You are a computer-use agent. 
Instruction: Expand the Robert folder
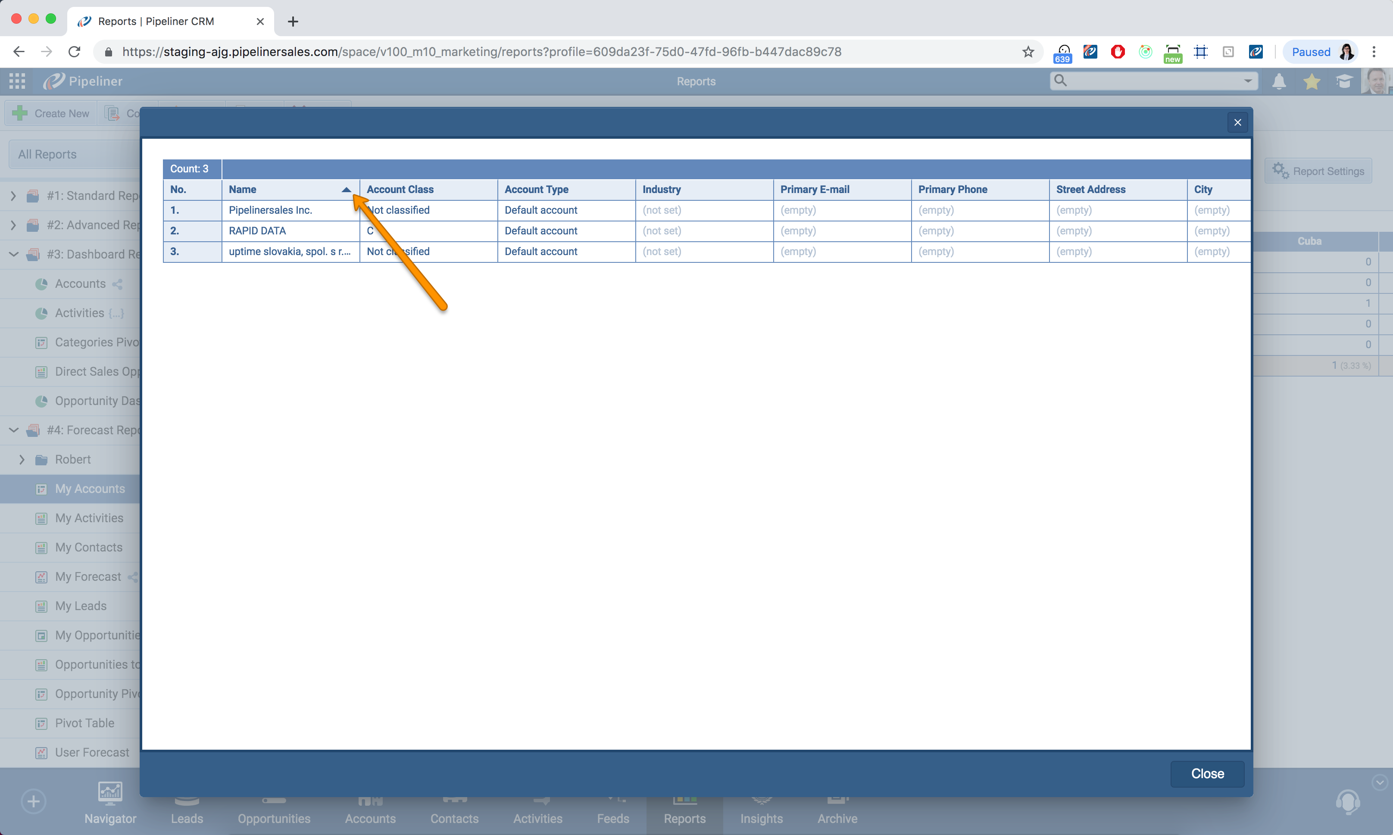(x=22, y=459)
